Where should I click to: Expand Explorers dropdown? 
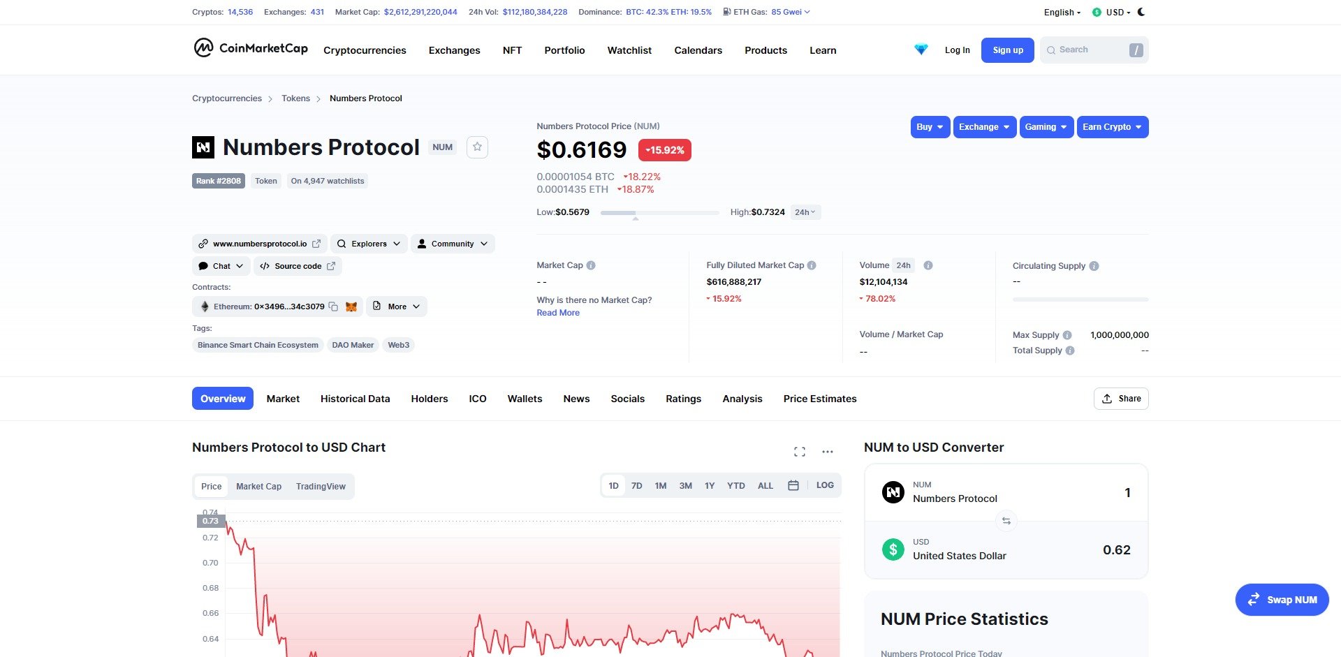pos(369,244)
